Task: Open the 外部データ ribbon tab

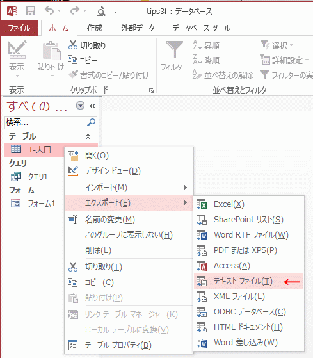Action: coord(138,28)
